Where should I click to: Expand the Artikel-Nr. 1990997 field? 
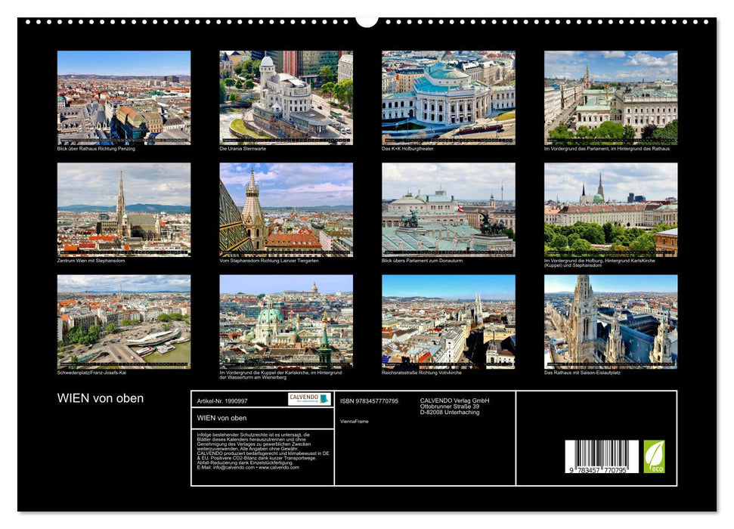[221, 400]
